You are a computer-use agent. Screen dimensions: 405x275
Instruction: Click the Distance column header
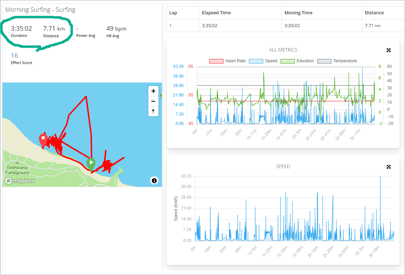point(383,13)
